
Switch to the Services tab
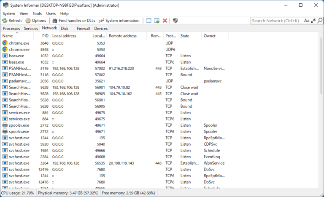point(31,29)
